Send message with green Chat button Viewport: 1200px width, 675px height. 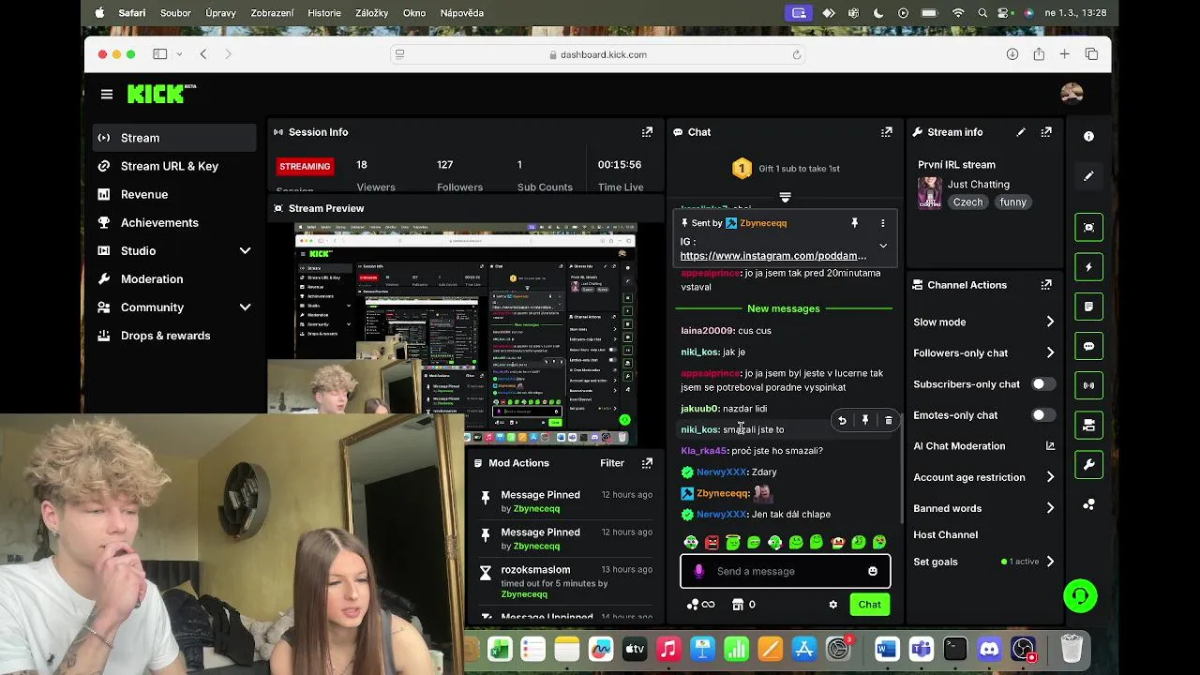tap(869, 605)
